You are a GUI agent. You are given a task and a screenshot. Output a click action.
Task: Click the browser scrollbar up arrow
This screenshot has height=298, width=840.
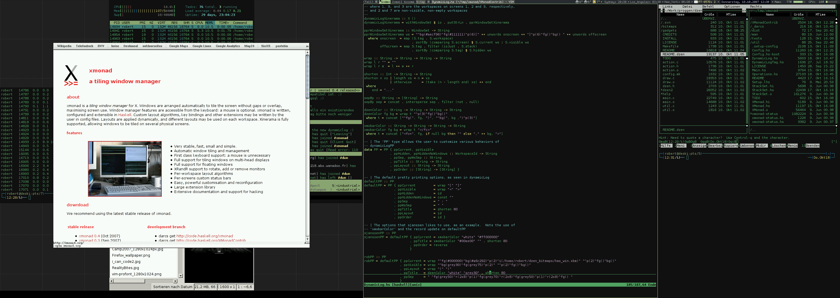(x=307, y=52)
